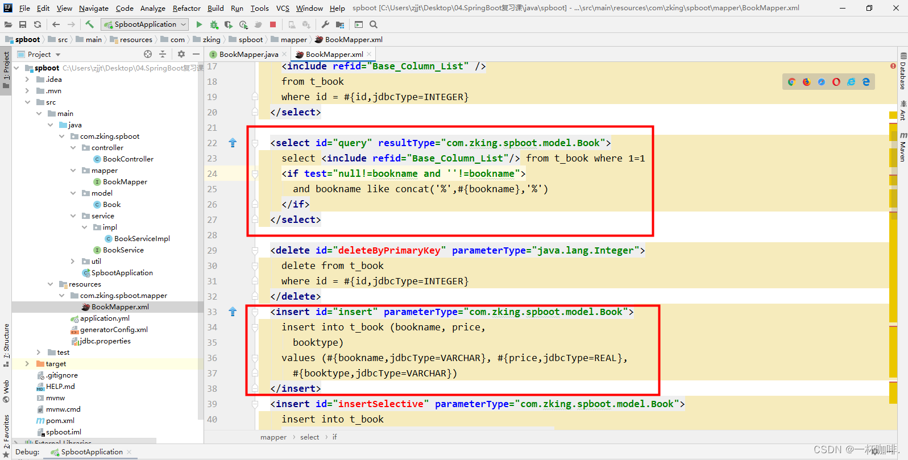Open the Web tool window
The height and width of the screenshot is (460, 908).
click(6, 391)
